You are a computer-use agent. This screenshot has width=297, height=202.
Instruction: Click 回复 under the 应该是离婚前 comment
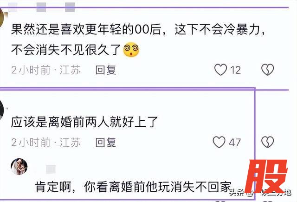(x=106, y=142)
